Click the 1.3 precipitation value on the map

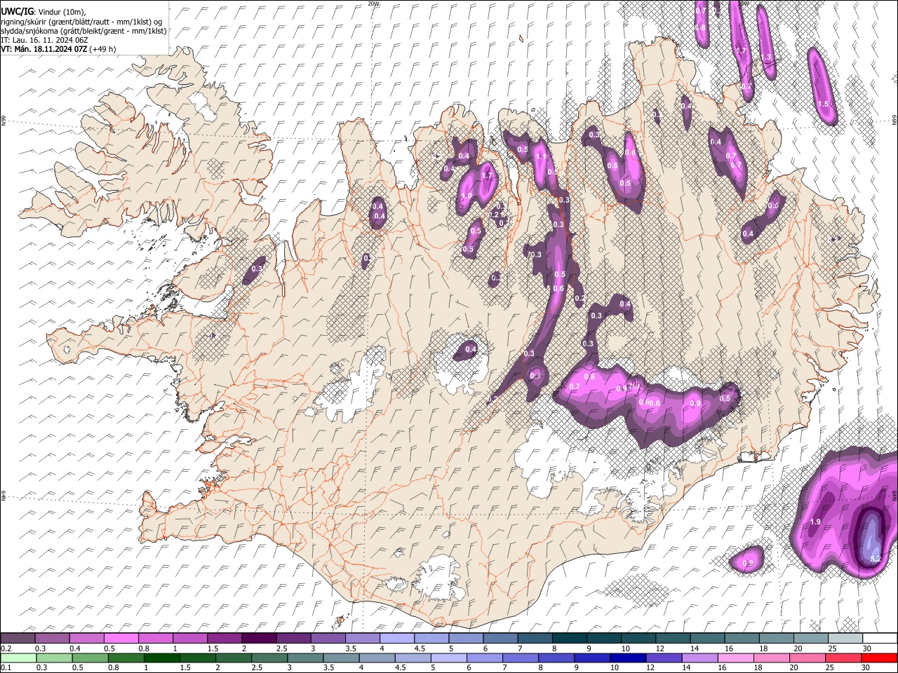(766, 57)
